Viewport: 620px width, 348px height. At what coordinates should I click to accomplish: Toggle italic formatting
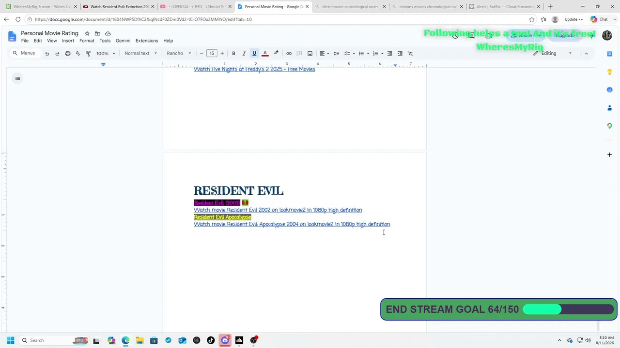[244, 53]
